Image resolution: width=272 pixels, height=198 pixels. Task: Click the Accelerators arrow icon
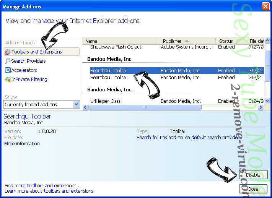pyautogui.click(x=8, y=70)
